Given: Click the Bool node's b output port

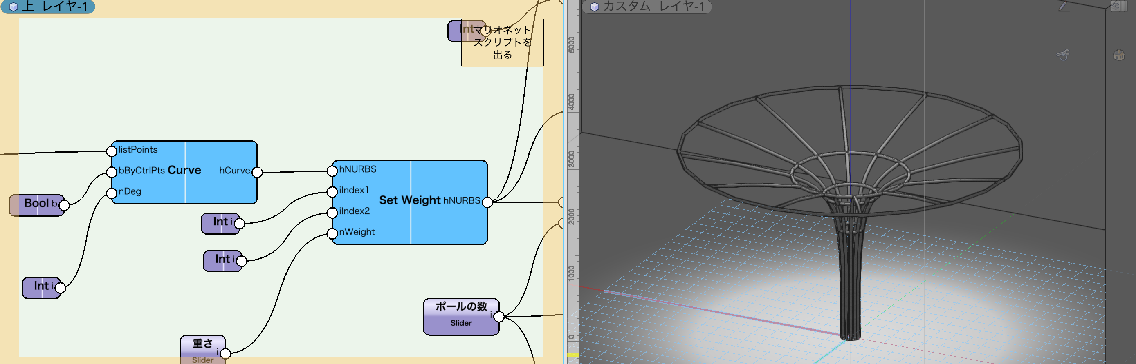Looking at the screenshot, I should (64, 205).
